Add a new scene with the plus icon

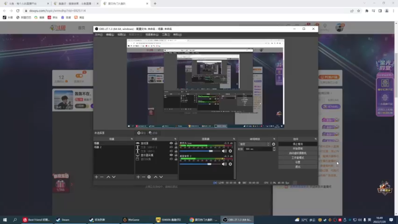[97, 177]
